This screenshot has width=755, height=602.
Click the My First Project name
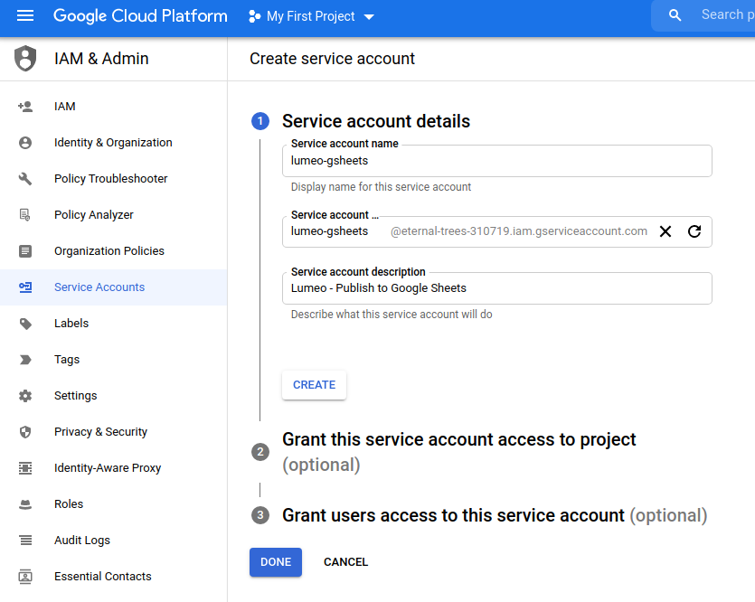pyautogui.click(x=310, y=17)
